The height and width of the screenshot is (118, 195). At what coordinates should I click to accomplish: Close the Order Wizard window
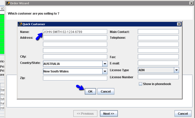click(191, 3)
